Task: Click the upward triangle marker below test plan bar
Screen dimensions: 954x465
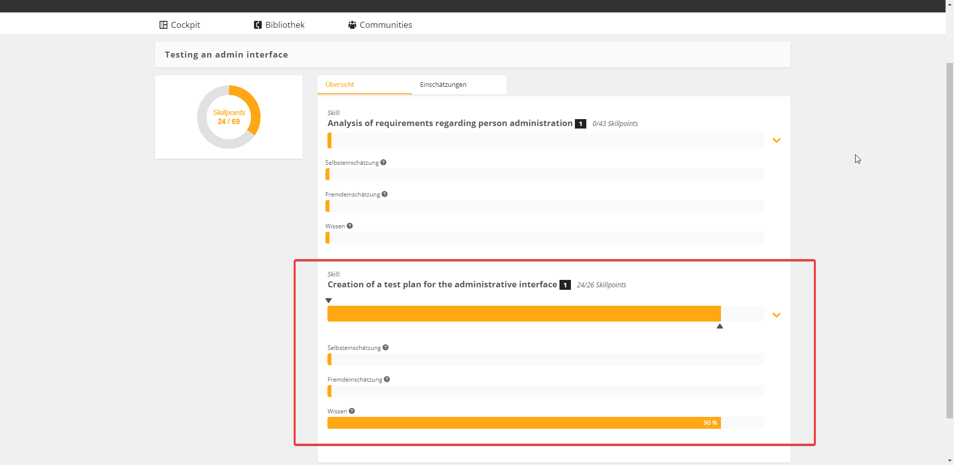Action: [x=719, y=326]
